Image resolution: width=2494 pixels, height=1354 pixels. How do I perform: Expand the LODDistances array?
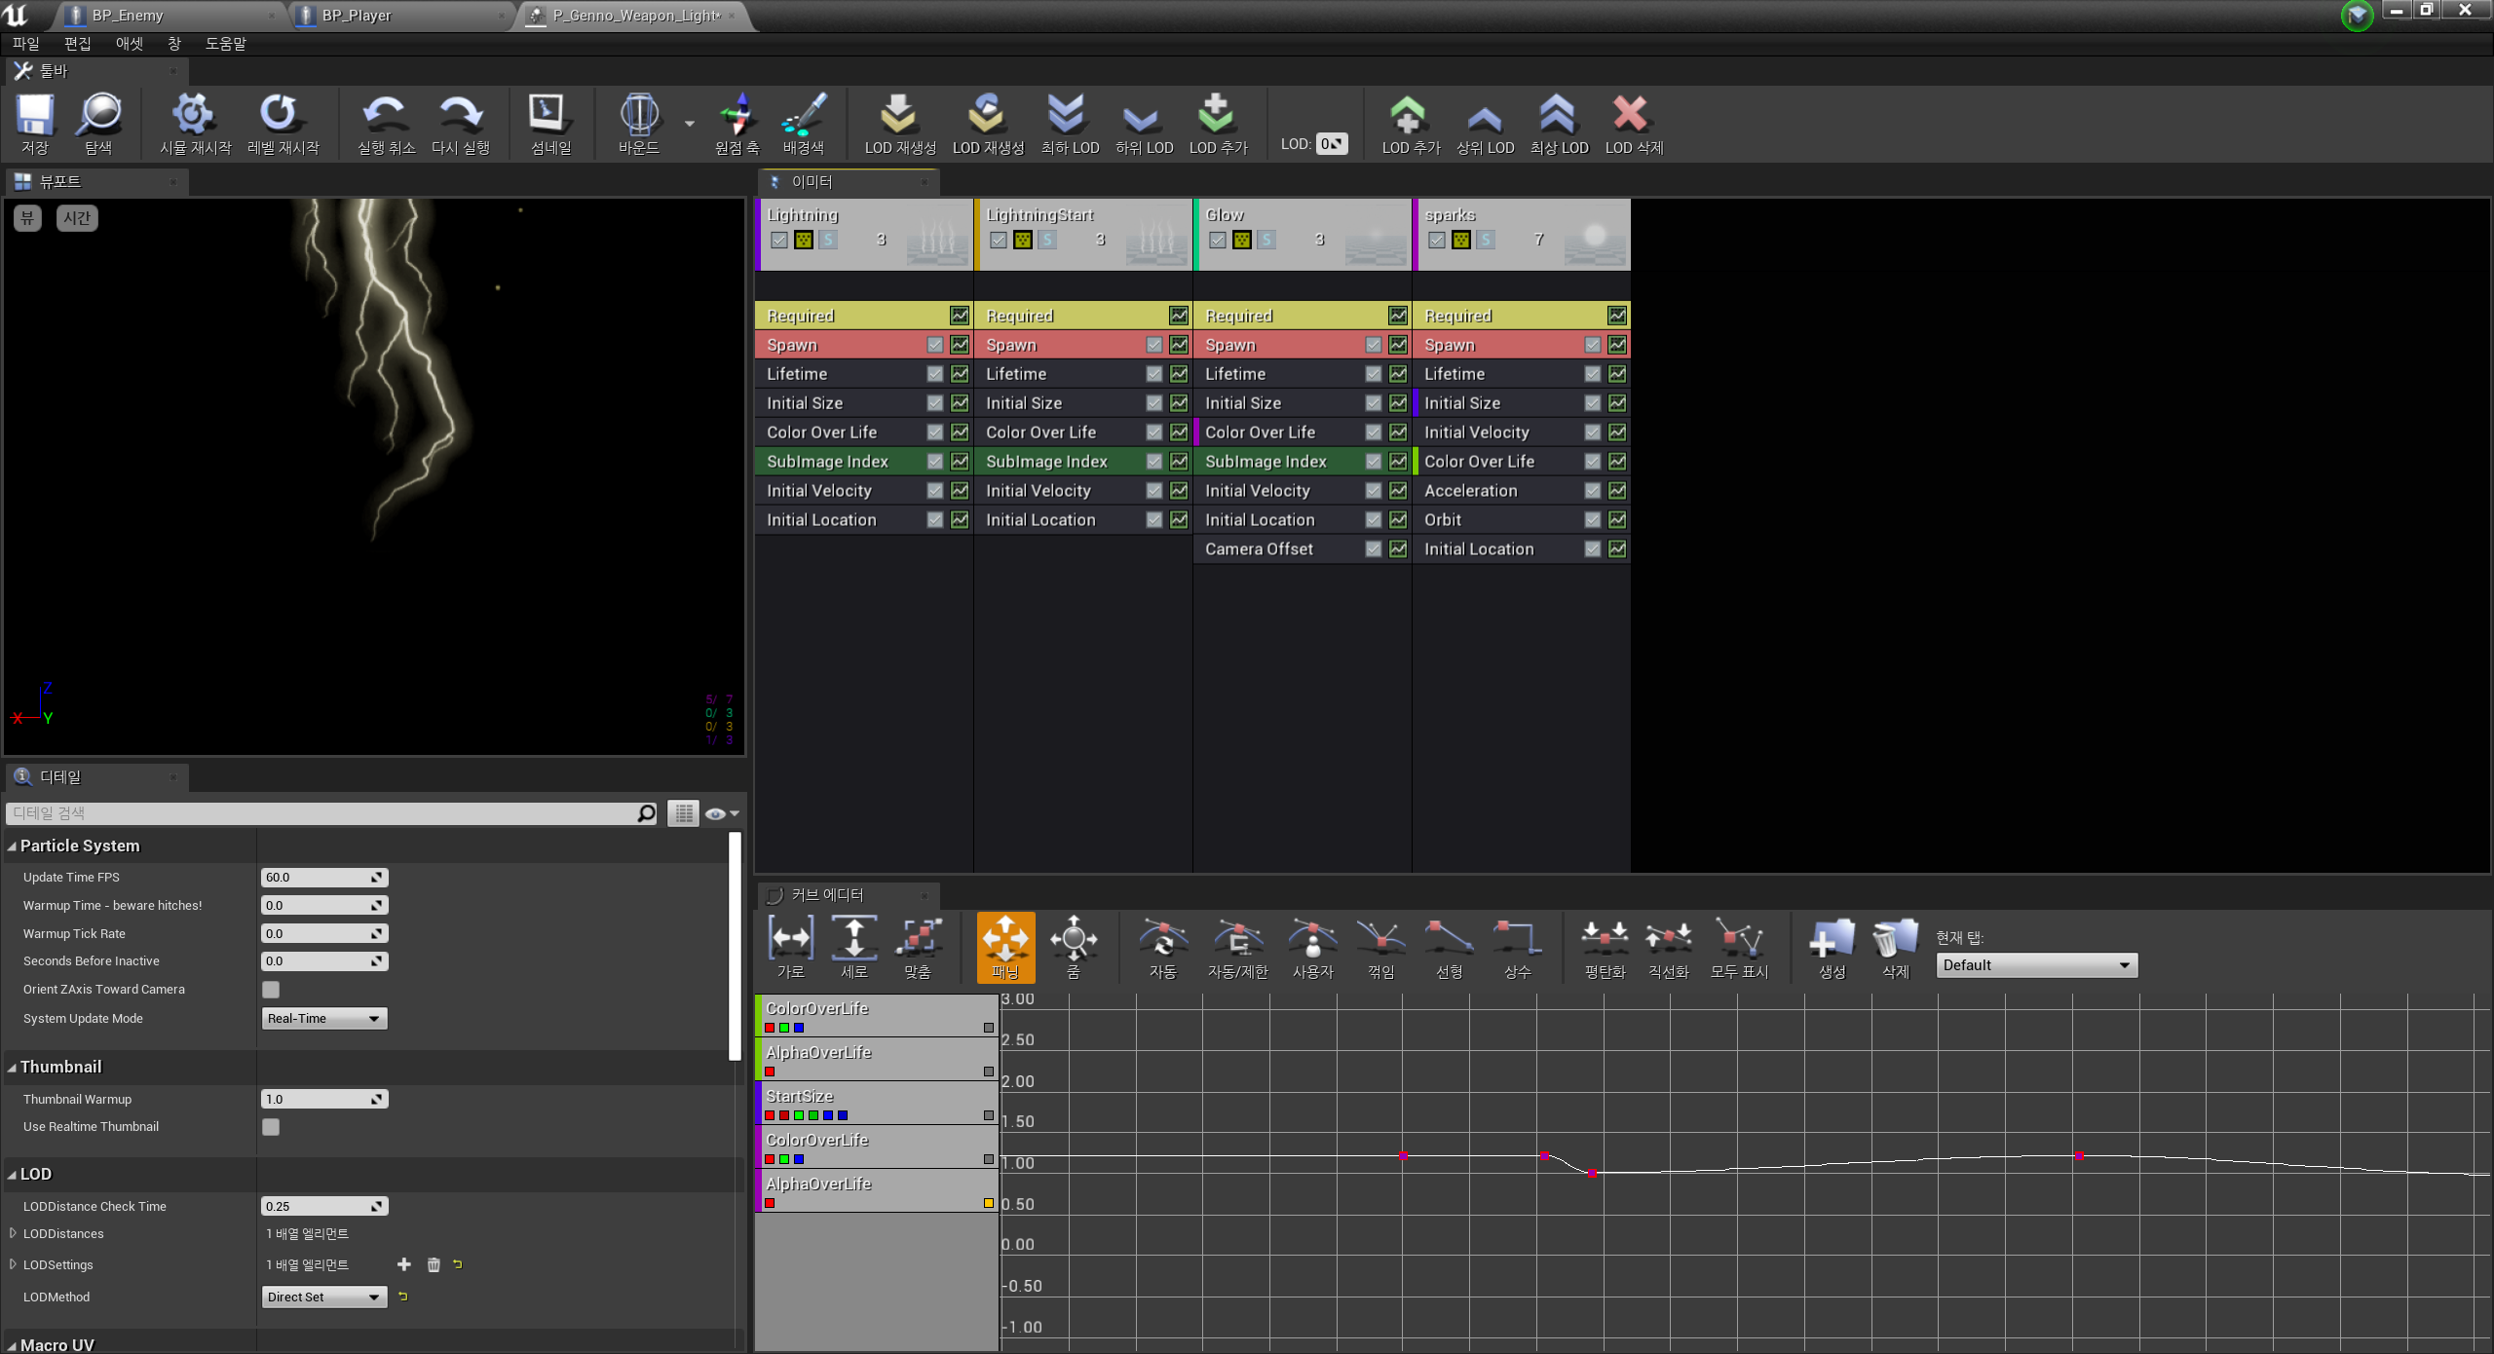13,1234
